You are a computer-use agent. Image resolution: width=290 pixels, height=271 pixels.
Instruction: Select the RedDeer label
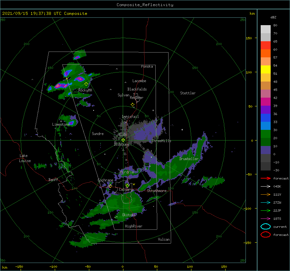[137, 98]
